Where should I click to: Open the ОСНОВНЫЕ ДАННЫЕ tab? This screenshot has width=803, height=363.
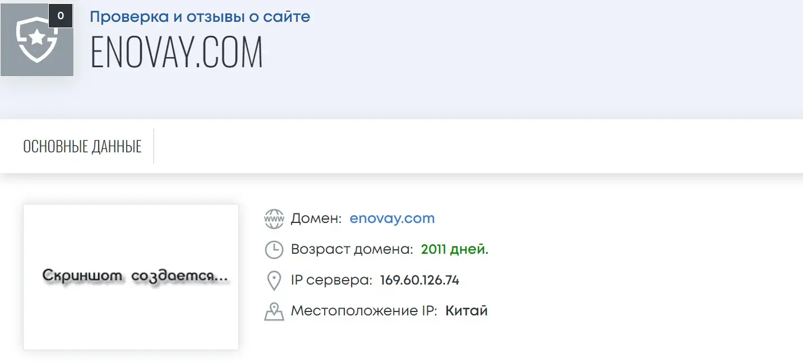[x=82, y=147]
